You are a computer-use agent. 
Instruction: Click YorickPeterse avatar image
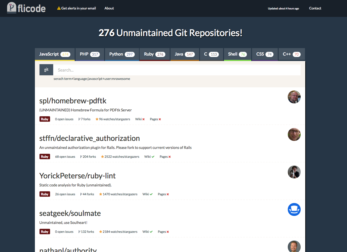coord(294,172)
